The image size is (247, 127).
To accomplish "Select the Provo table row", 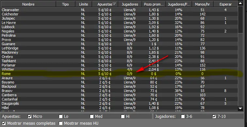I will (x=119, y=40).
